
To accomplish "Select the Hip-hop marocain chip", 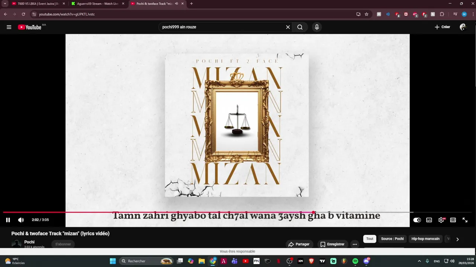I will (425, 239).
